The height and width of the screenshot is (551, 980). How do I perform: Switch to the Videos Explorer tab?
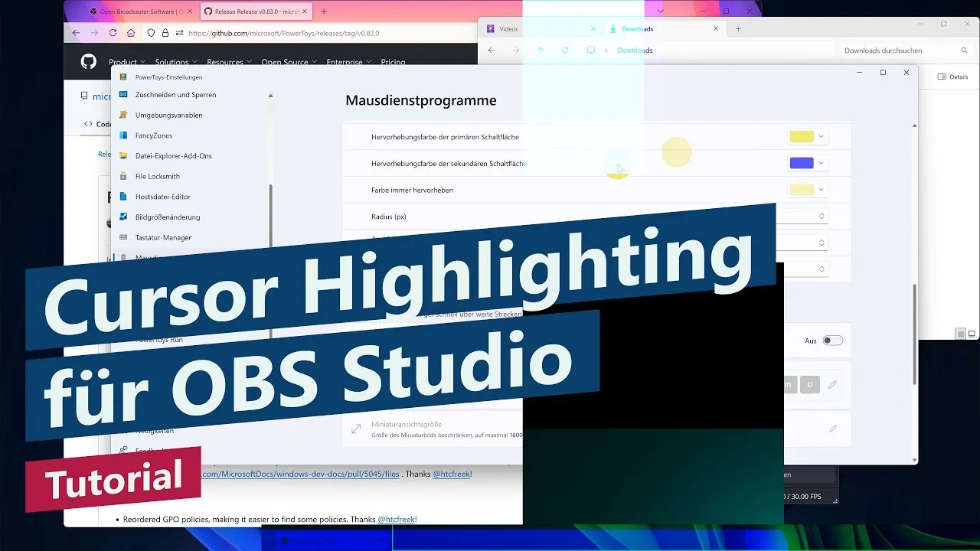(541, 29)
